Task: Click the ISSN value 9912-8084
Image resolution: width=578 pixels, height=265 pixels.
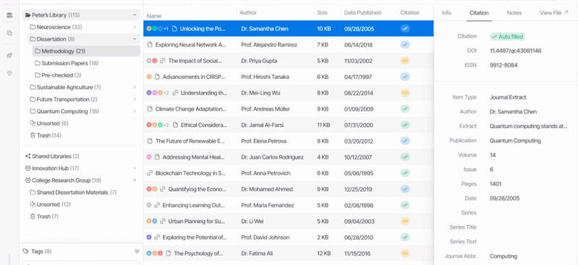Action: (x=503, y=65)
